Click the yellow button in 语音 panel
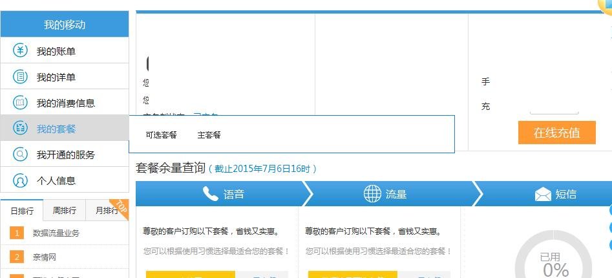 pyautogui.click(x=191, y=275)
